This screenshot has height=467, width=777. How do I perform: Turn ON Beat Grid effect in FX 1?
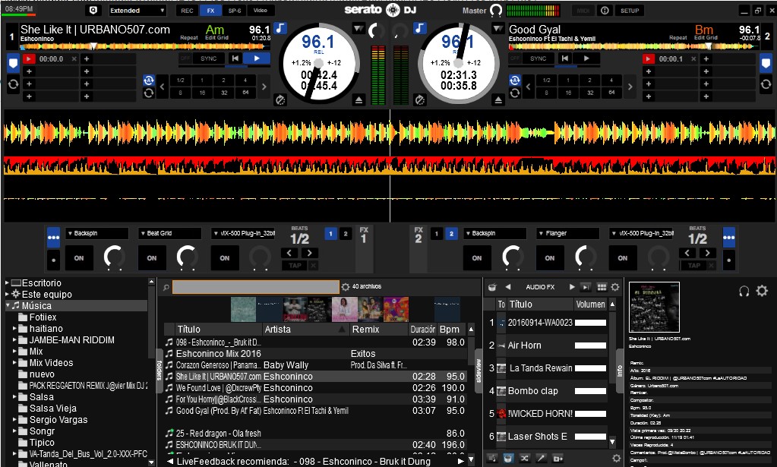152,258
